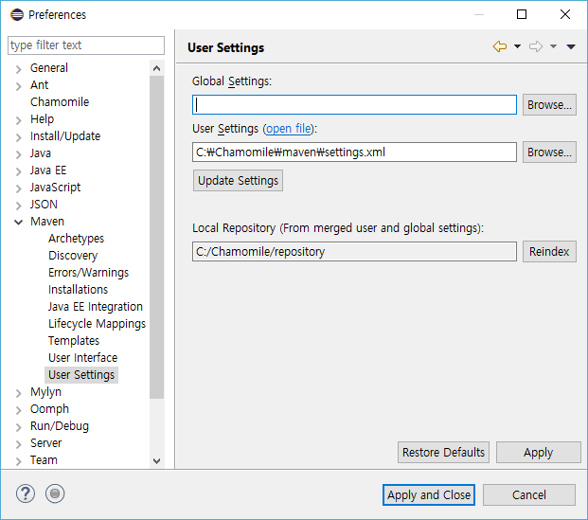Open the forward history dropdown arrow
This screenshot has width=588, height=520.
click(553, 47)
